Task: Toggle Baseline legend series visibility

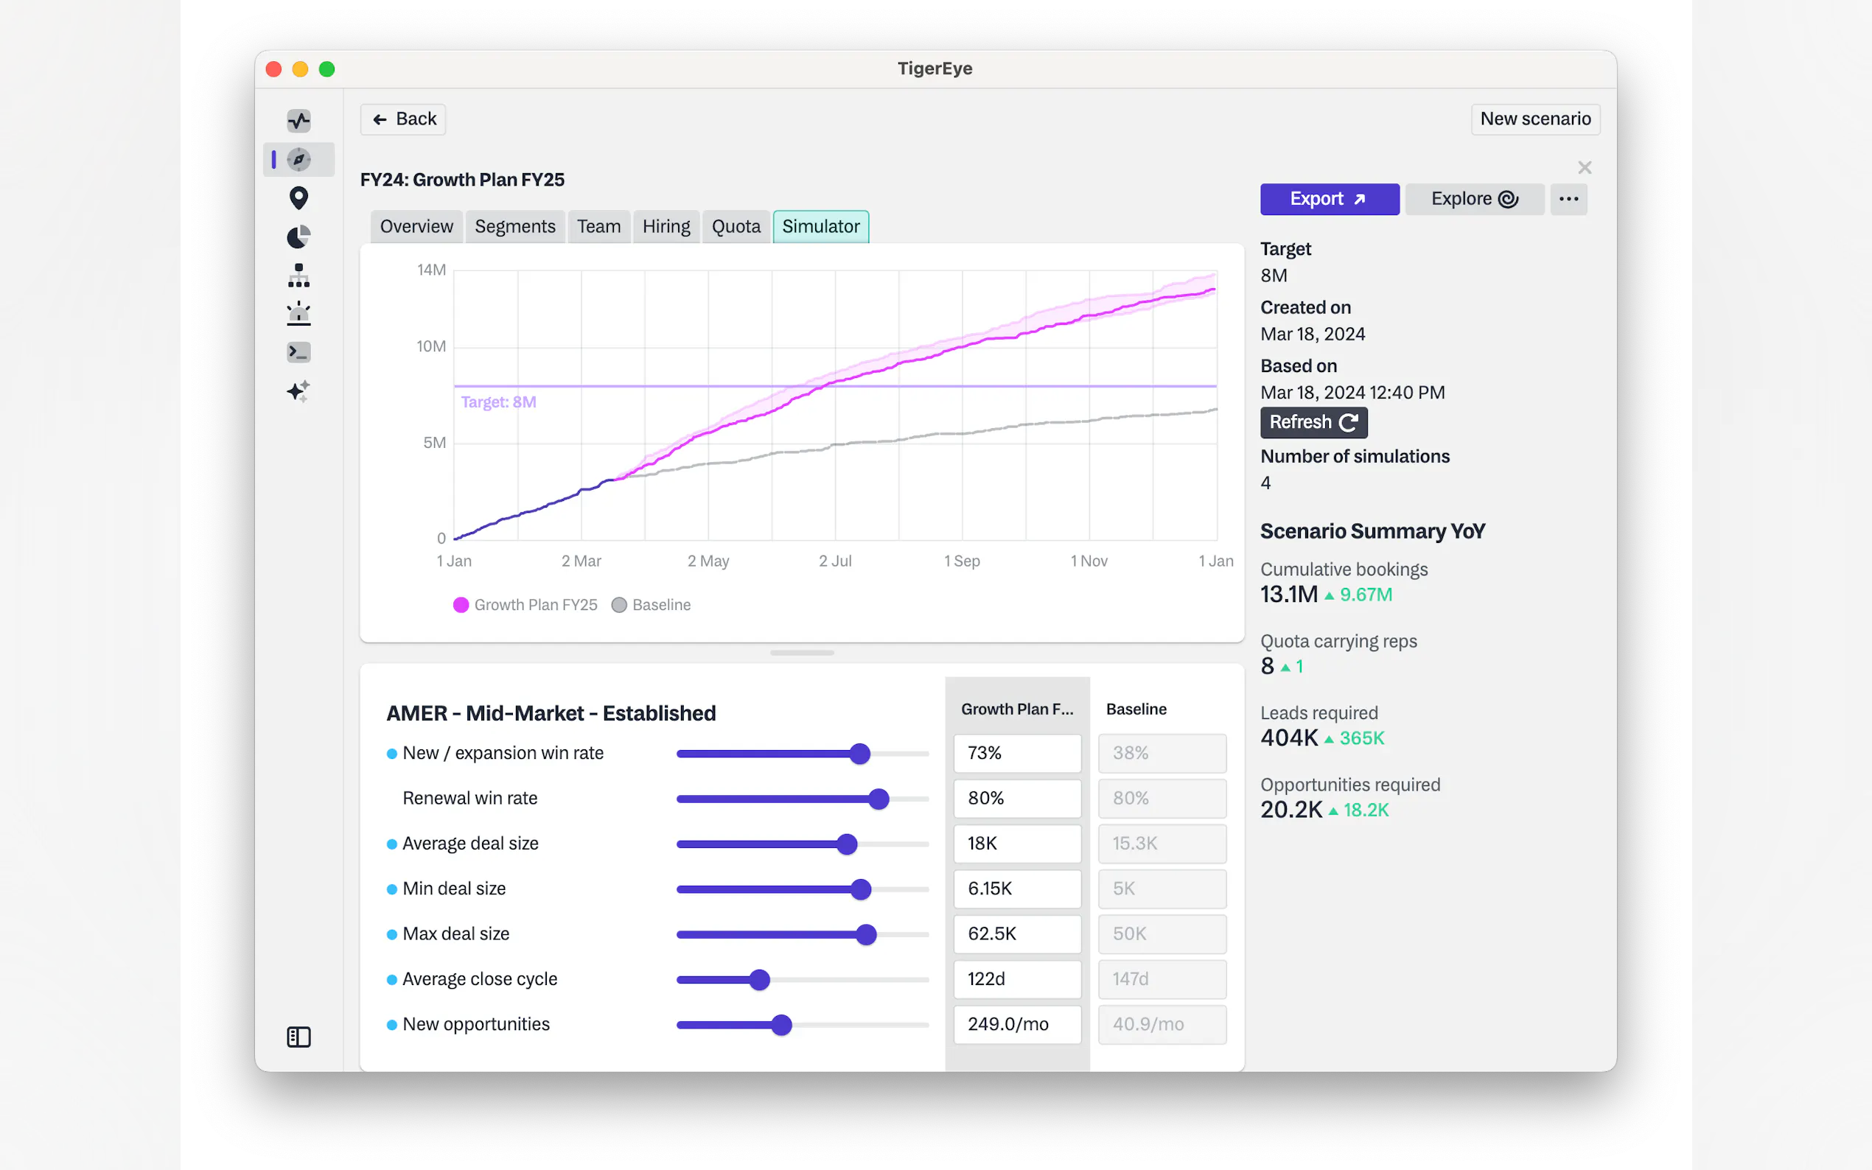Action: click(x=651, y=605)
